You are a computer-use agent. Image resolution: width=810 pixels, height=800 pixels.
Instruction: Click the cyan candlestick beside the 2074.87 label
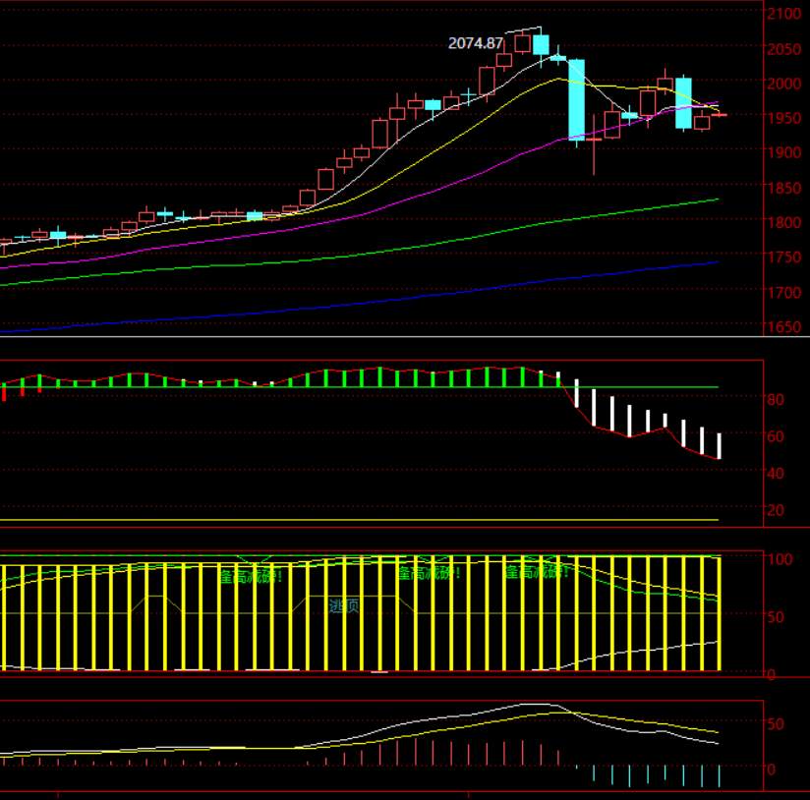pos(541,45)
